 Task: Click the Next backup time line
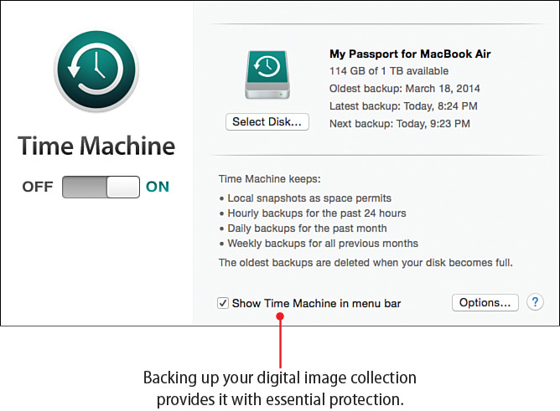399,123
